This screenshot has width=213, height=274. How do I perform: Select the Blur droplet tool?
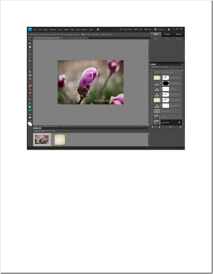click(30, 114)
